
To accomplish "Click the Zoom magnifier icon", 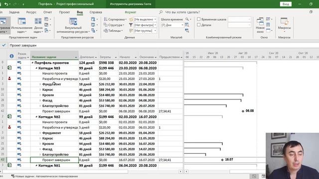I will pos(187,19).
